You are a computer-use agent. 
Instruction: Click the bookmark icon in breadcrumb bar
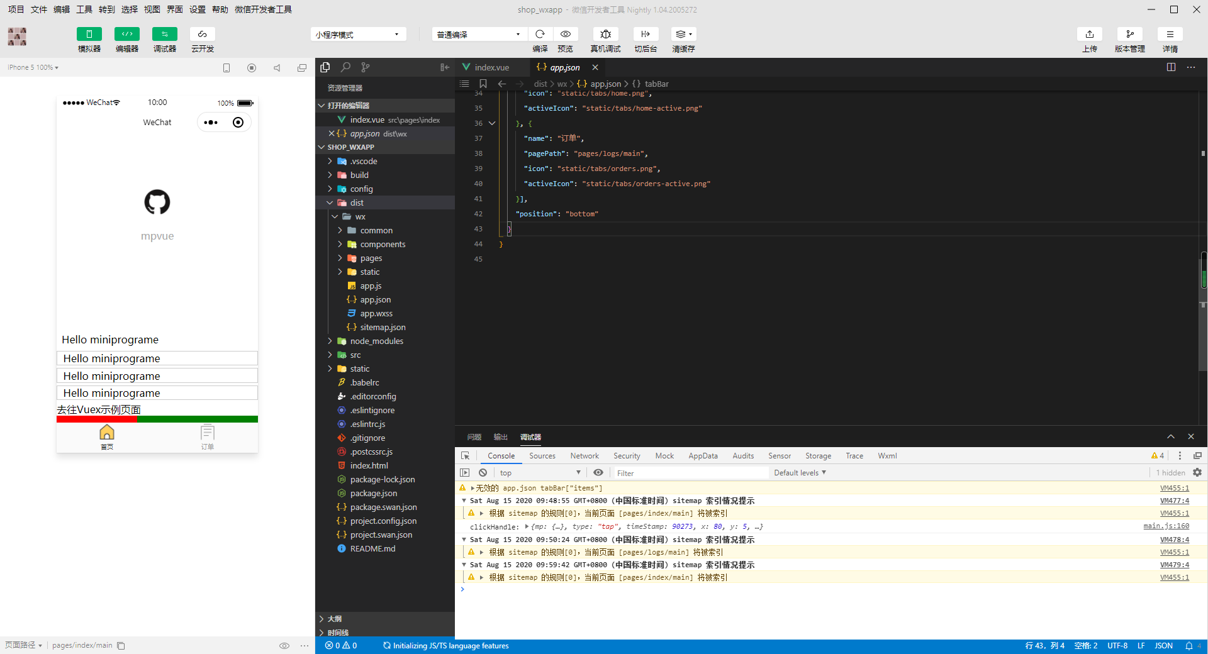[483, 84]
